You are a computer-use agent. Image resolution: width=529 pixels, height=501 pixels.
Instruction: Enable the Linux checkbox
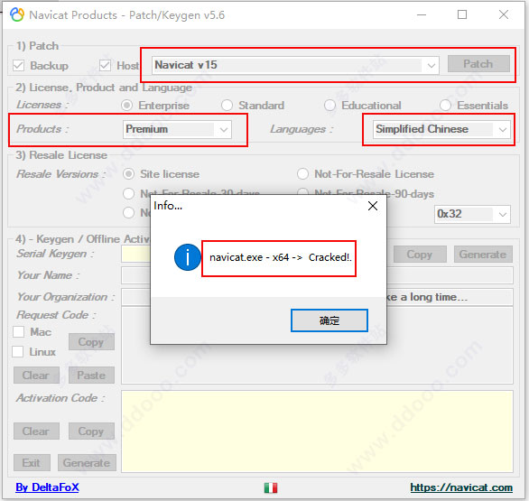[x=17, y=351]
